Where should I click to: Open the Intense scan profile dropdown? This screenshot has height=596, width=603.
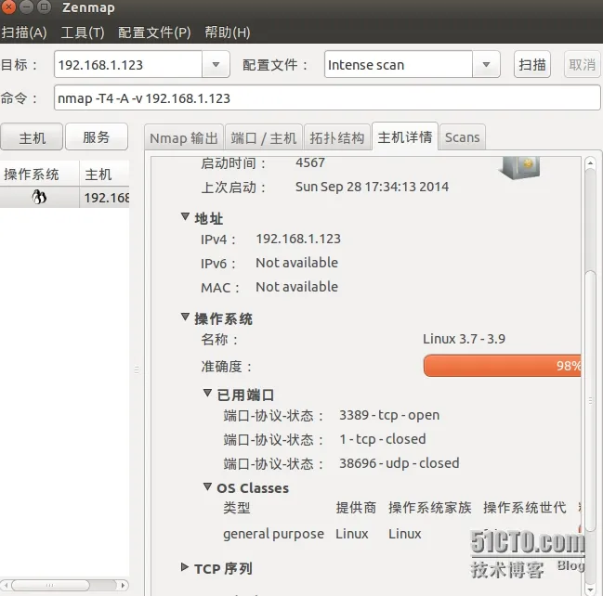[x=486, y=64]
